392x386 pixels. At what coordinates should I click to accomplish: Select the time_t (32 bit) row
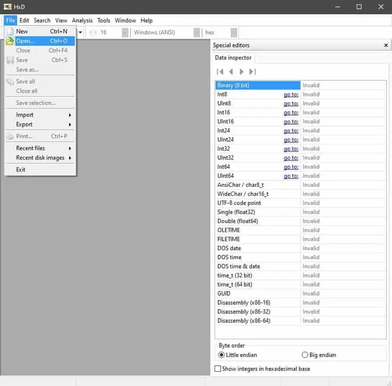[300, 276]
